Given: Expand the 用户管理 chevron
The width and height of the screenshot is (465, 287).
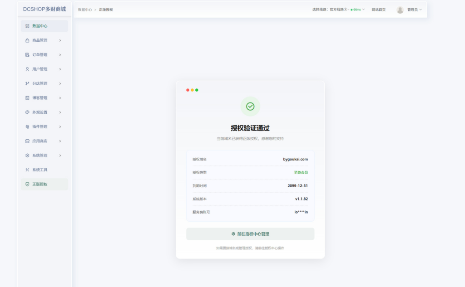Looking at the screenshot, I should point(60,69).
